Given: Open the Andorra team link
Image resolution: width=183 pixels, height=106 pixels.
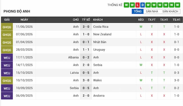Looking at the screenshot, I should point(99,96).
